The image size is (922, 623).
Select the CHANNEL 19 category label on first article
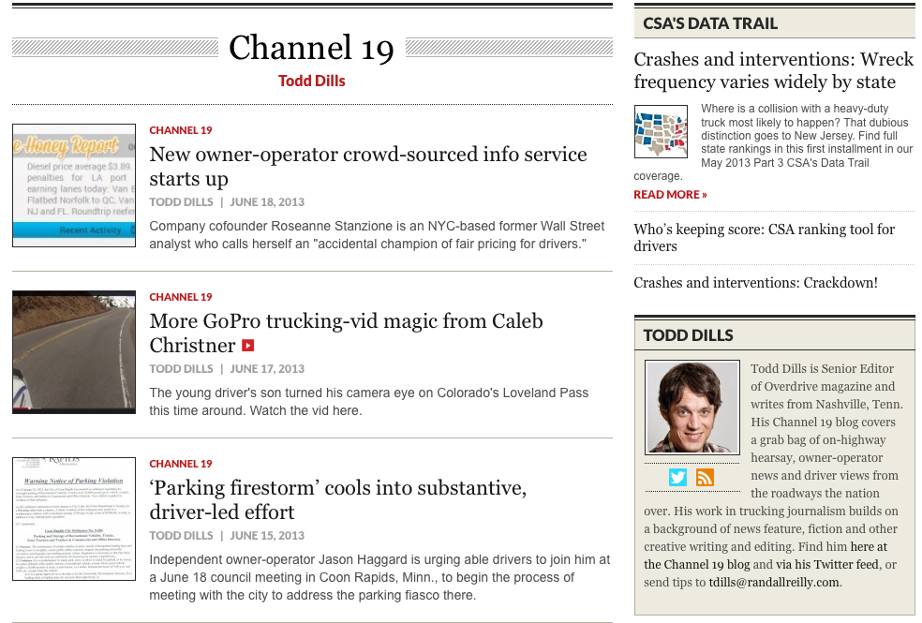pos(180,130)
